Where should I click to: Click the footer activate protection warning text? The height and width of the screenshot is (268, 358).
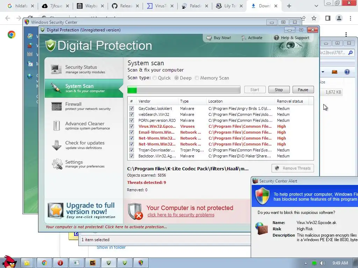click(x=106, y=227)
